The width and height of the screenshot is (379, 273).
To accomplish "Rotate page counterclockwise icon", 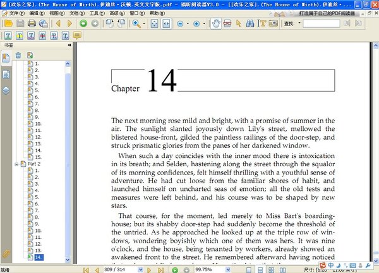I will [x=110, y=23].
